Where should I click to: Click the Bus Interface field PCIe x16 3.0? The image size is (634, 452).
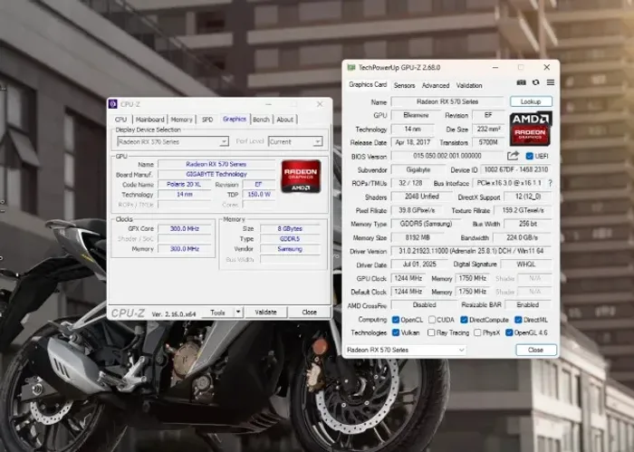[508, 183]
